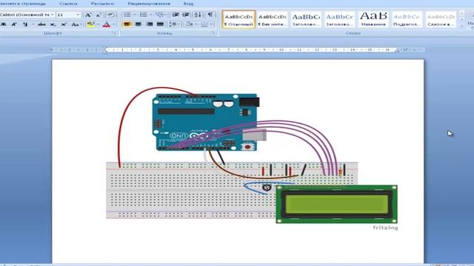Open the Рецензирование ribbon tab
Screen dimensions: 474x266
(x=149, y=4)
